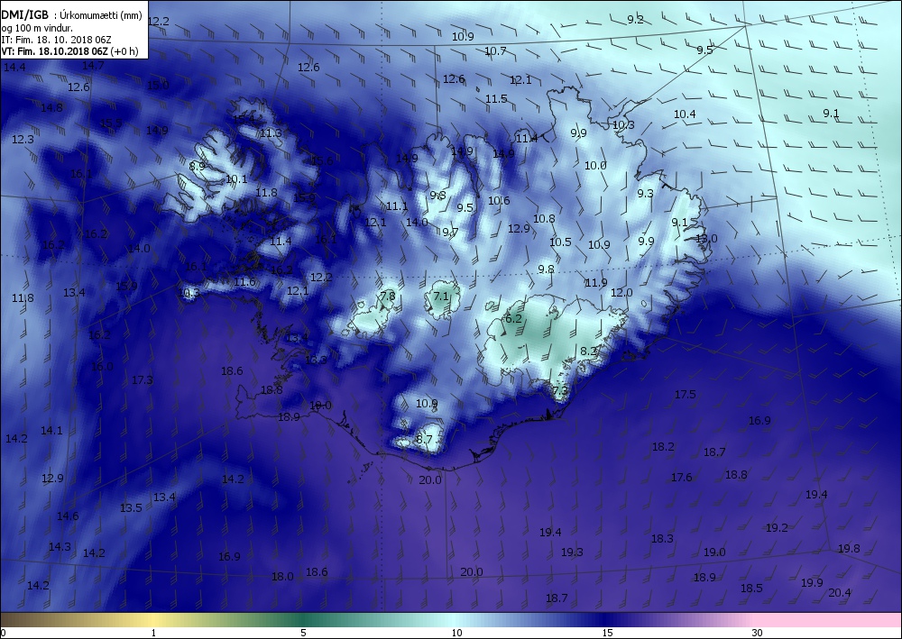Click the map value 6.2
Image resolution: width=902 pixels, height=639 pixels.
coord(513,318)
